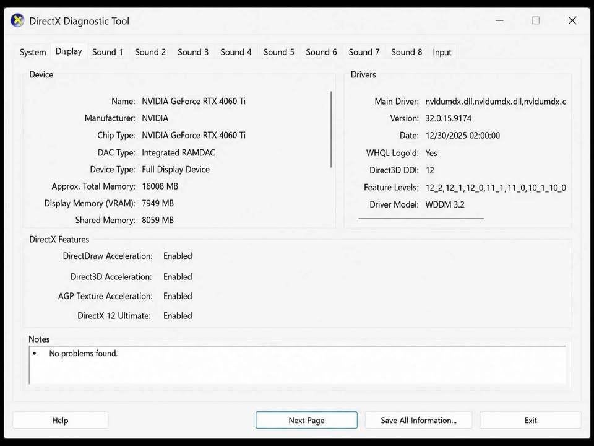Click the Drivers panel horizontal scrollbar
Image resolution: width=594 pixels, height=446 pixels.
tap(421, 219)
